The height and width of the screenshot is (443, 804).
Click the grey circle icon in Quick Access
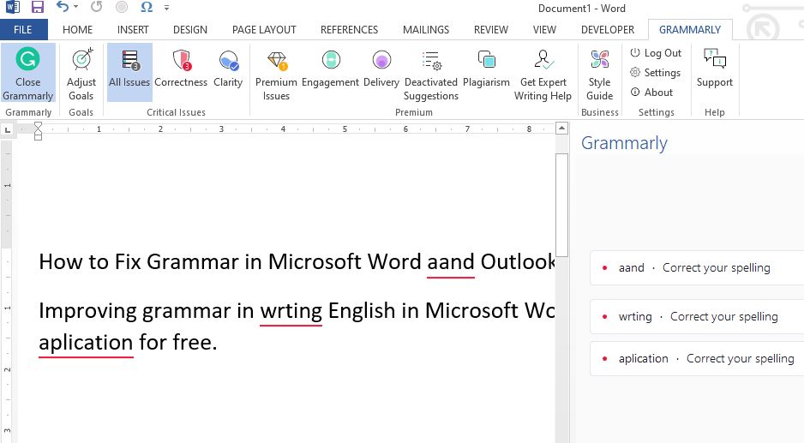click(x=122, y=7)
